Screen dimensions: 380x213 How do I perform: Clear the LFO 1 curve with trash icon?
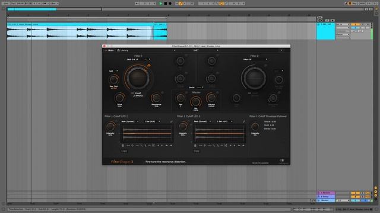pyautogui.click(x=123, y=146)
